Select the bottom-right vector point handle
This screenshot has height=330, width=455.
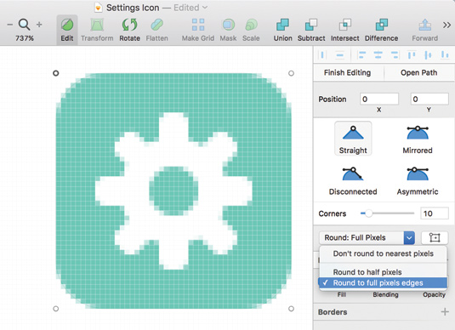(x=291, y=309)
